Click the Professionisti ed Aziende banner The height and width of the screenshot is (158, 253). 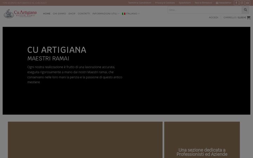click(x=202, y=140)
